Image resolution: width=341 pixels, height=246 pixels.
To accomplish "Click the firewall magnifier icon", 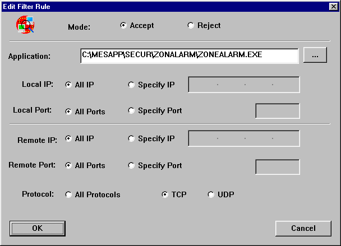I will point(25,25).
